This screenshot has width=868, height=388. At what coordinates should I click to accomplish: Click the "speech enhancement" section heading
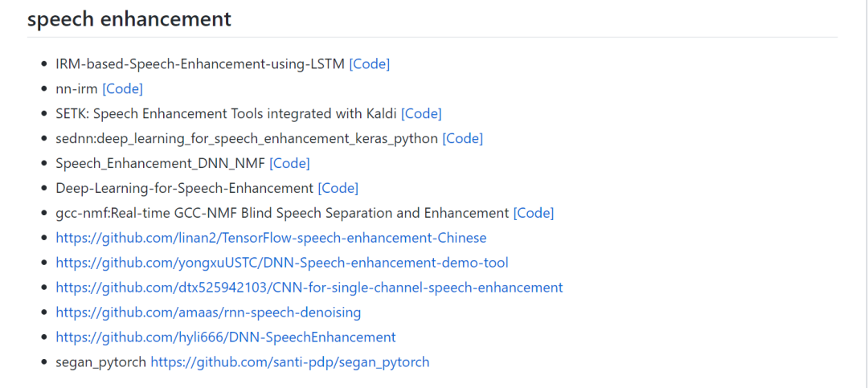pyautogui.click(x=129, y=19)
